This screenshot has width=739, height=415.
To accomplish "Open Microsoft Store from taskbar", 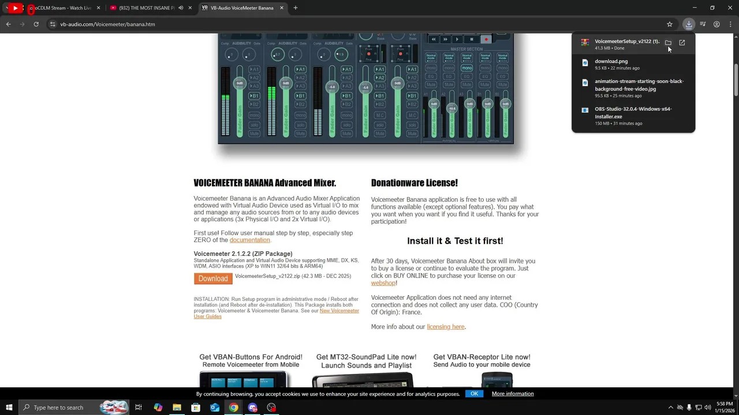I will (x=196, y=408).
